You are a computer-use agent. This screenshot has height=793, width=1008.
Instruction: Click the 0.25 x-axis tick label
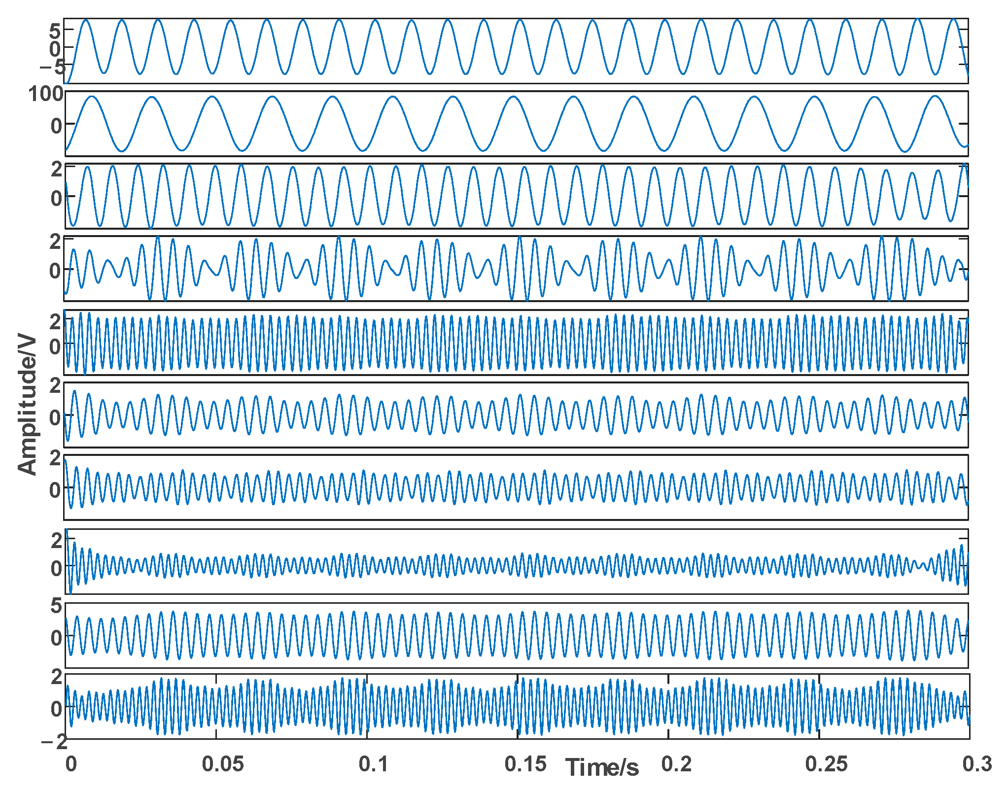click(827, 764)
